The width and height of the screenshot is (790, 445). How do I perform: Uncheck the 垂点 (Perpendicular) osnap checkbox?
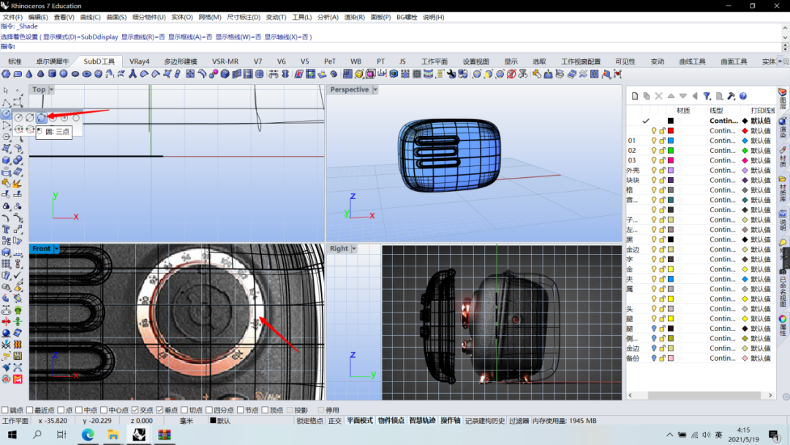(159, 410)
